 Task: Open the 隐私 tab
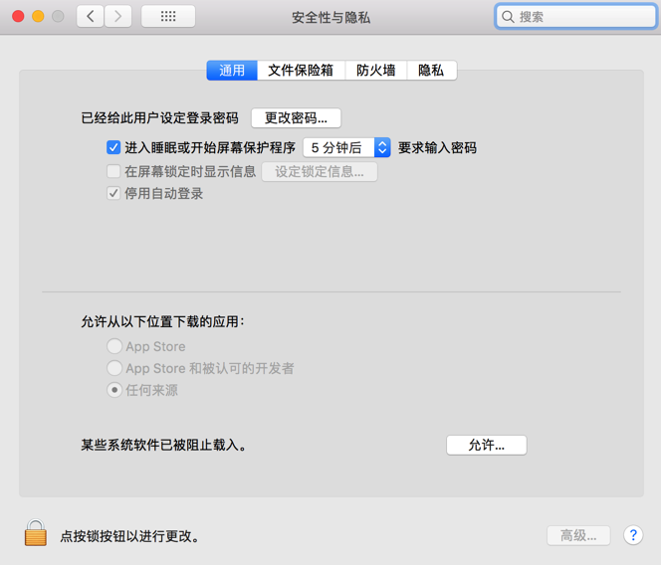coord(432,71)
